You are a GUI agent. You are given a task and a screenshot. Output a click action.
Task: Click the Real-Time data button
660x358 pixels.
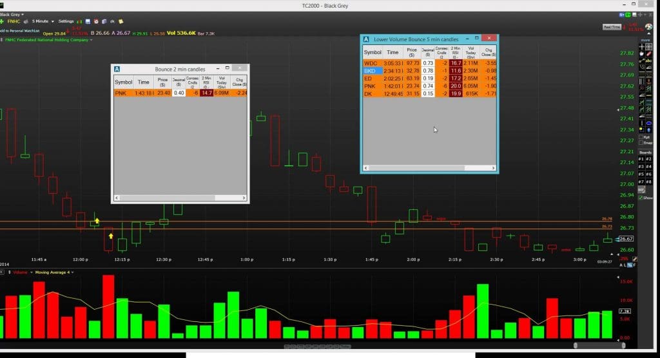point(612,27)
